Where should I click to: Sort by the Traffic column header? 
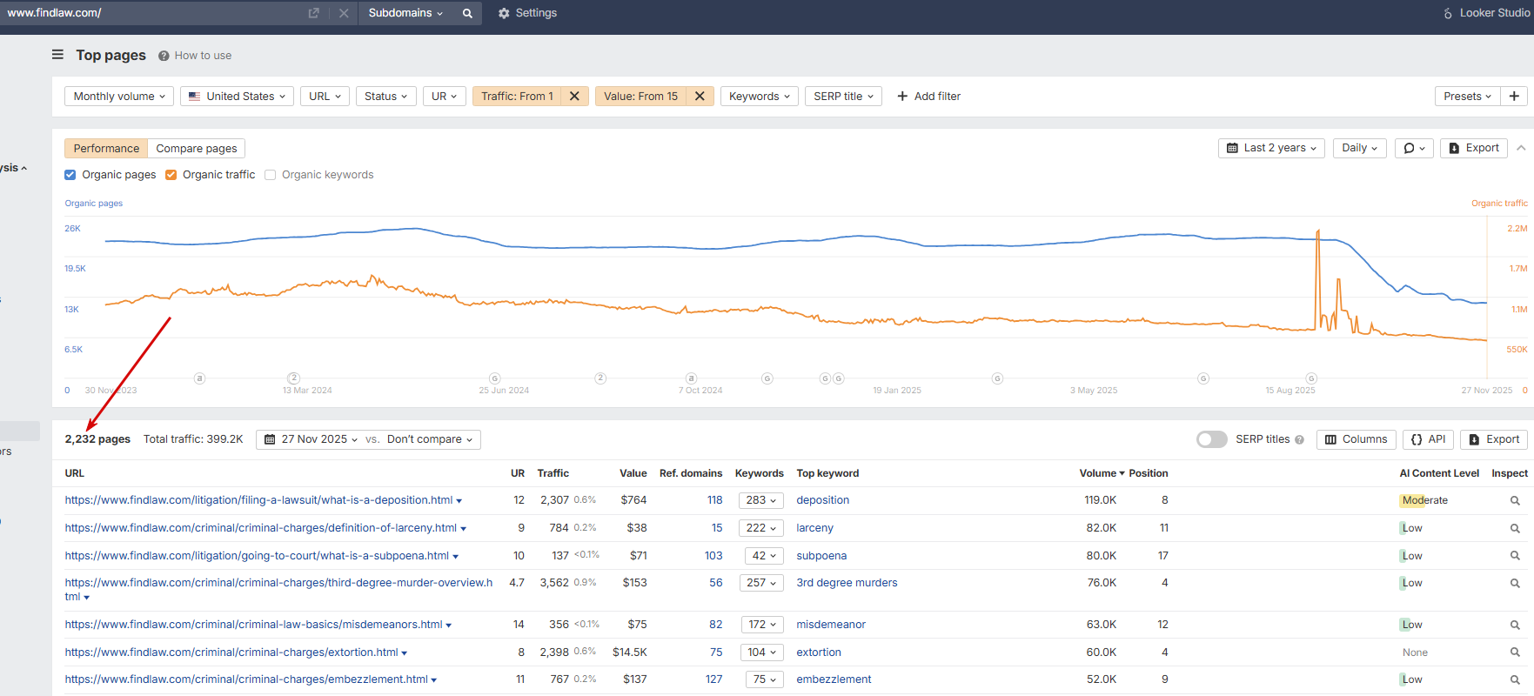coord(553,473)
